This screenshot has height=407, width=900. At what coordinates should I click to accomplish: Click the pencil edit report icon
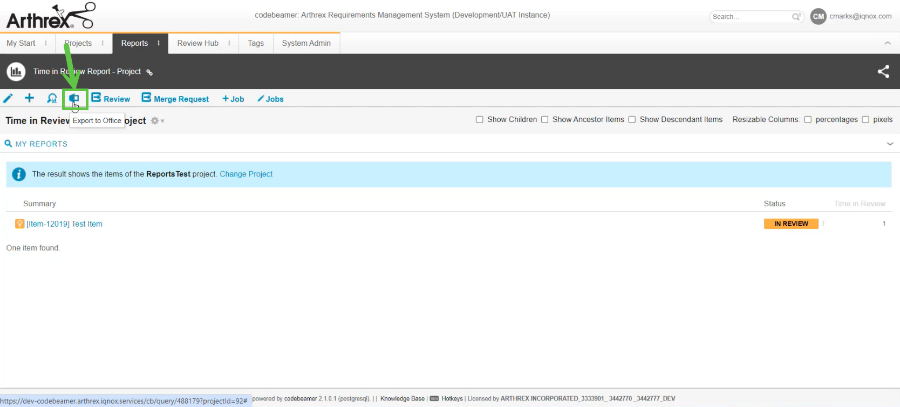tap(8, 98)
